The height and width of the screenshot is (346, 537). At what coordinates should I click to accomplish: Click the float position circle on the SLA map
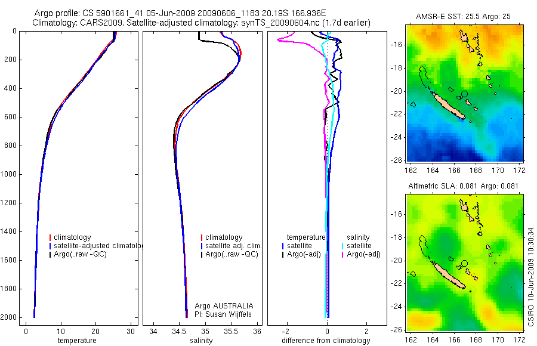coord(464,264)
